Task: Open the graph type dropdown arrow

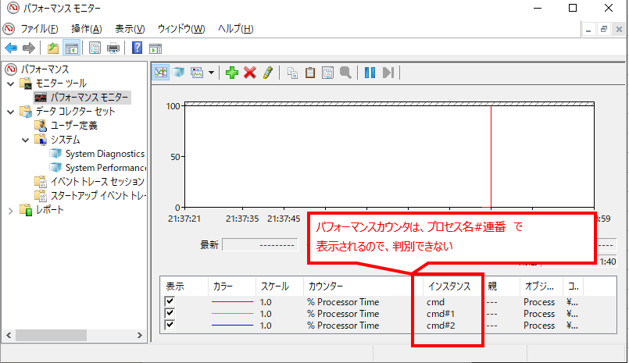Action: coord(211,73)
